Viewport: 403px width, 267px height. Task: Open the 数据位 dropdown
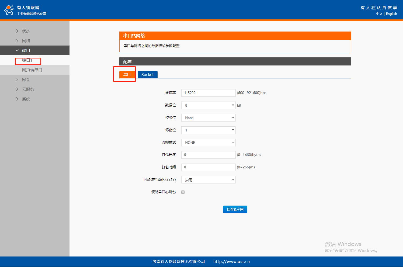tap(208, 105)
